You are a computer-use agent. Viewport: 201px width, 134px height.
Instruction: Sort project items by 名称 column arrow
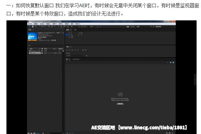(x=40, y=49)
